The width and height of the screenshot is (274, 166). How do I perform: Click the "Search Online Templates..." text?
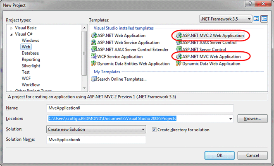[122, 79]
